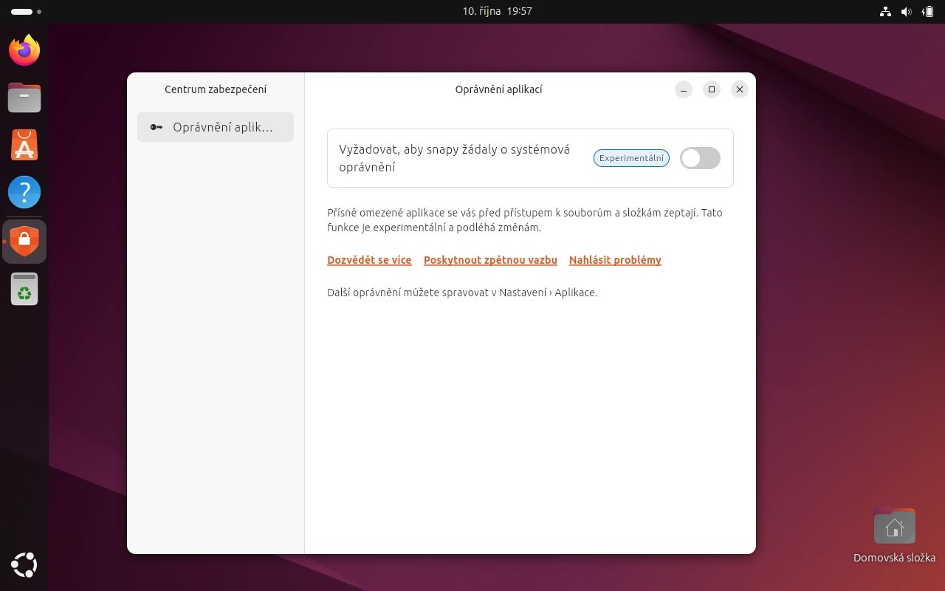Open the Trash dock icon

click(24, 289)
